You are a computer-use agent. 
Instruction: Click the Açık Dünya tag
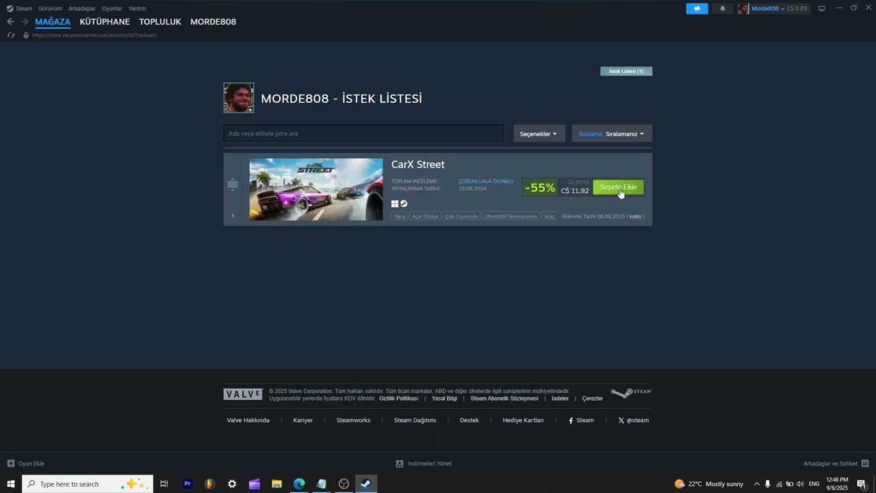(x=425, y=216)
